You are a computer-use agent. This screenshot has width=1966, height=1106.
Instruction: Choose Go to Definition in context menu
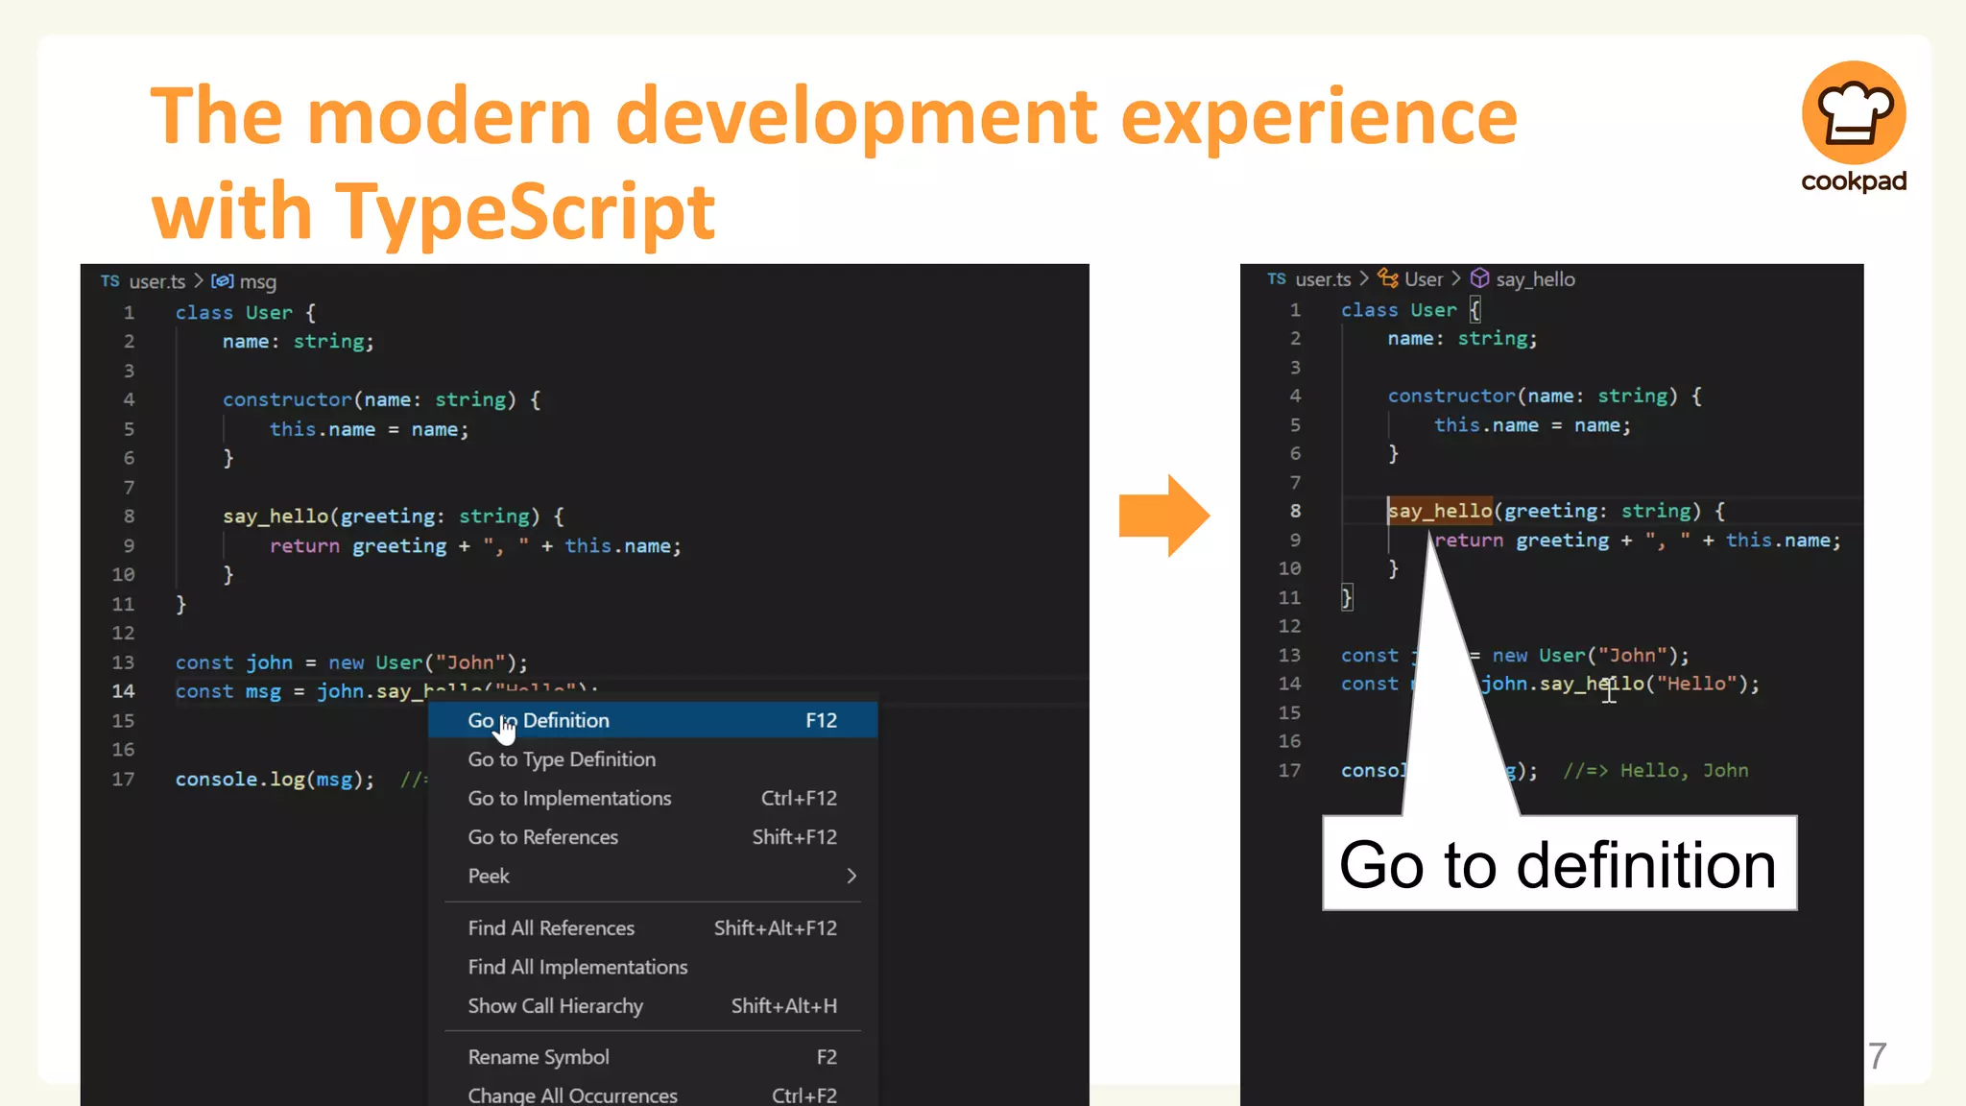pyautogui.click(x=653, y=720)
